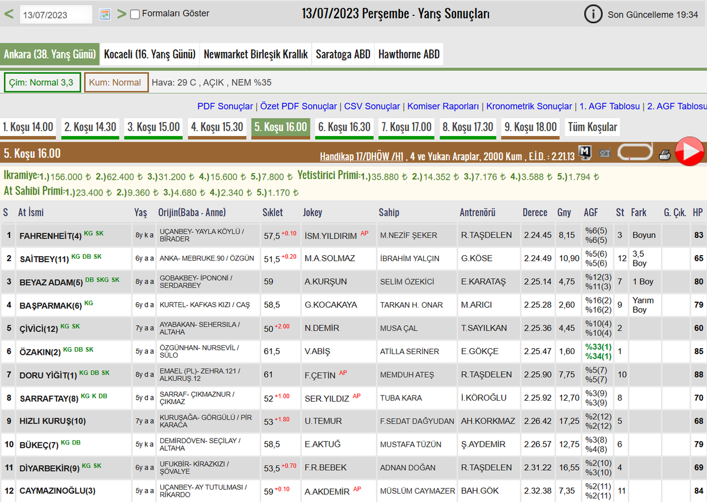Open jockey İSM.YILDIRIM
Image resolution: width=707 pixels, height=502 pixels.
331,236
